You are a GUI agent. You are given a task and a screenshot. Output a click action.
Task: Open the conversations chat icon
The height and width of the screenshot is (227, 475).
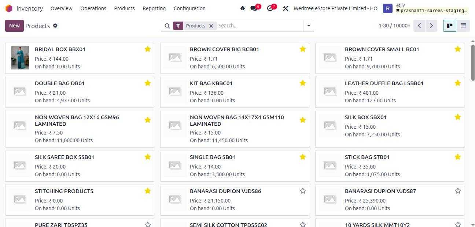coord(254,8)
